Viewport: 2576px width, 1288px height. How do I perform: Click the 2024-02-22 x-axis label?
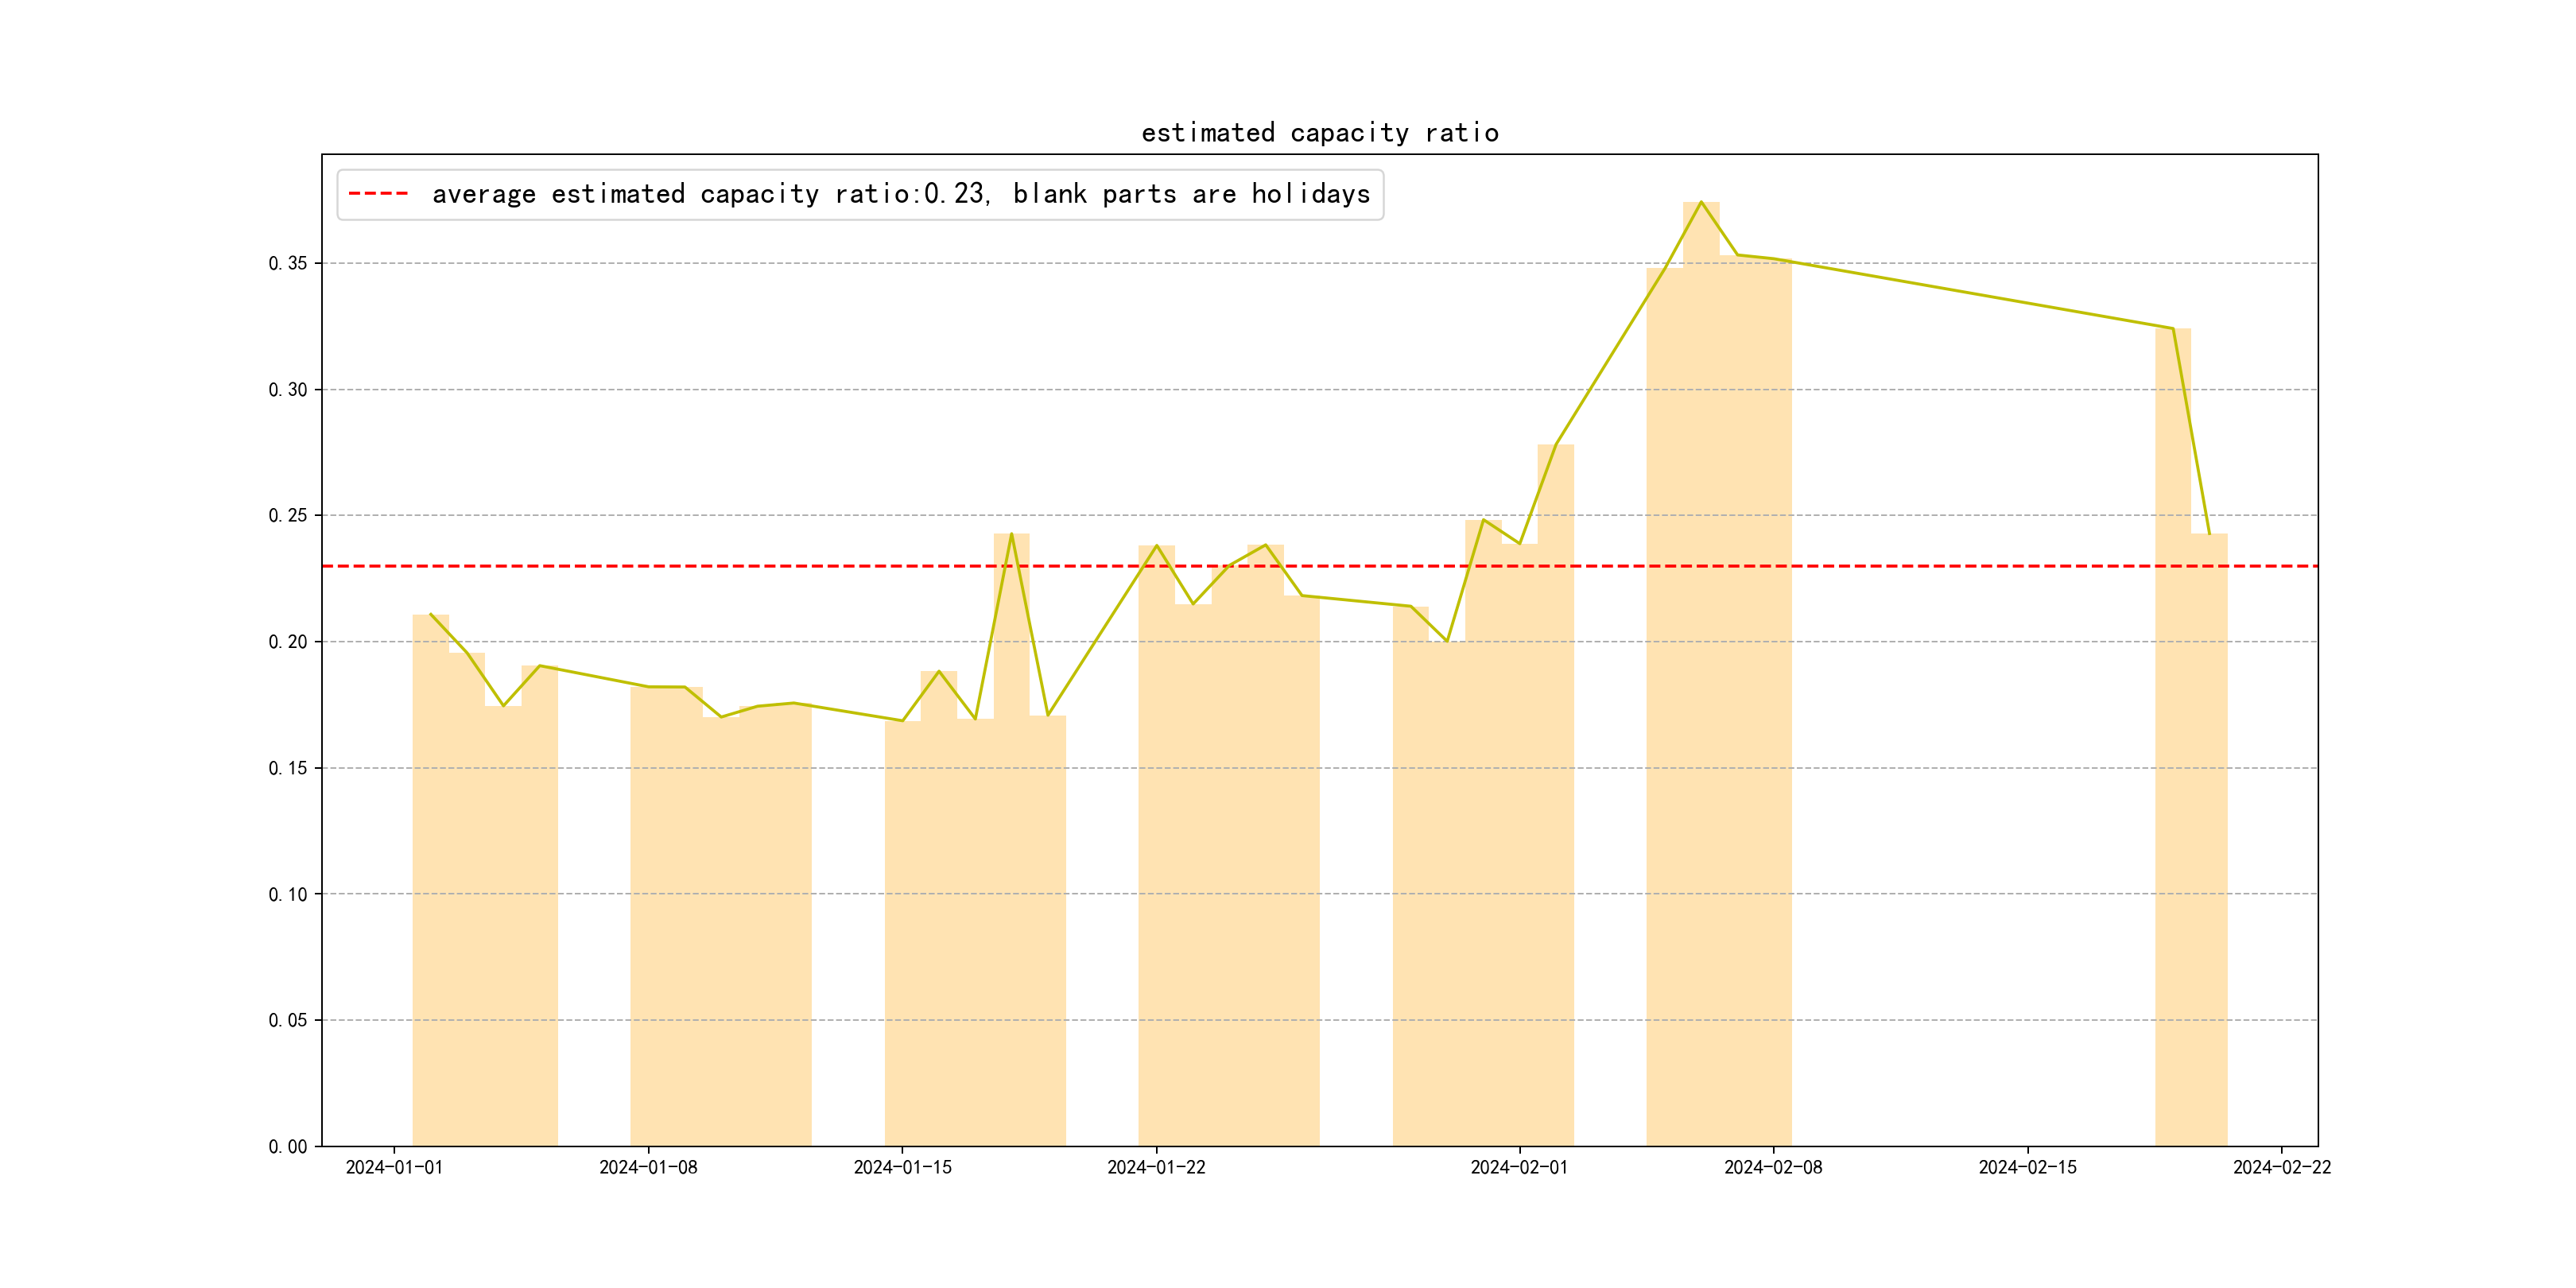pyautogui.click(x=2281, y=1168)
